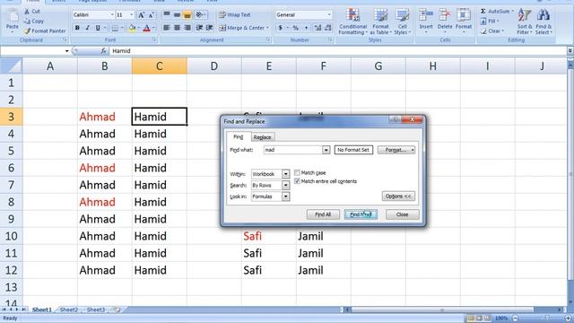Enable the Match case checkbox
The width and height of the screenshot is (574, 323).
pyautogui.click(x=297, y=172)
